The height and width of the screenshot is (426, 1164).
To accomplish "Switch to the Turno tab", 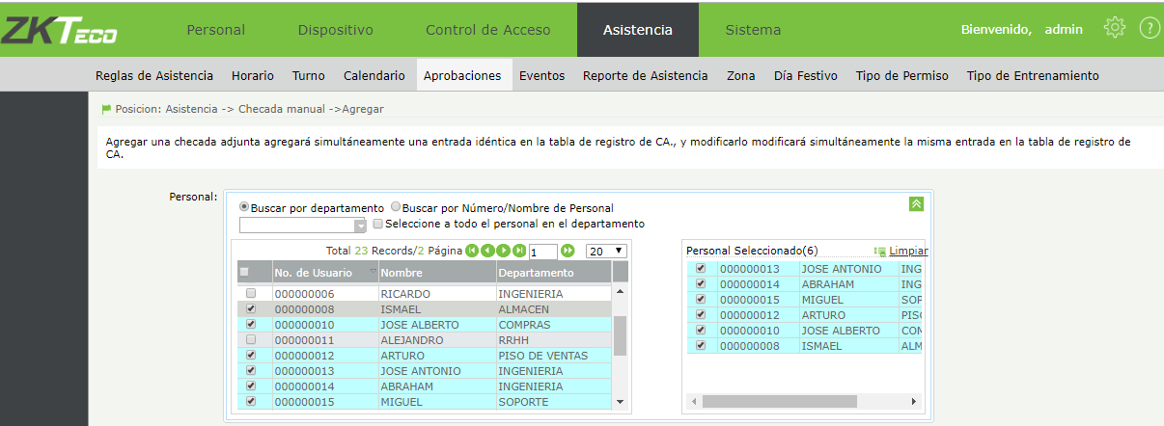I will [x=309, y=75].
